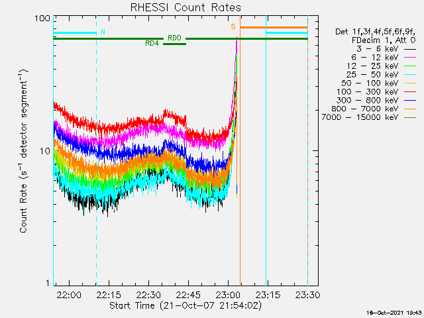Click the 22:00 x-axis tick label
Image resolution: width=424 pixels, height=318 pixels.
pyautogui.click(x=69, y=295)
